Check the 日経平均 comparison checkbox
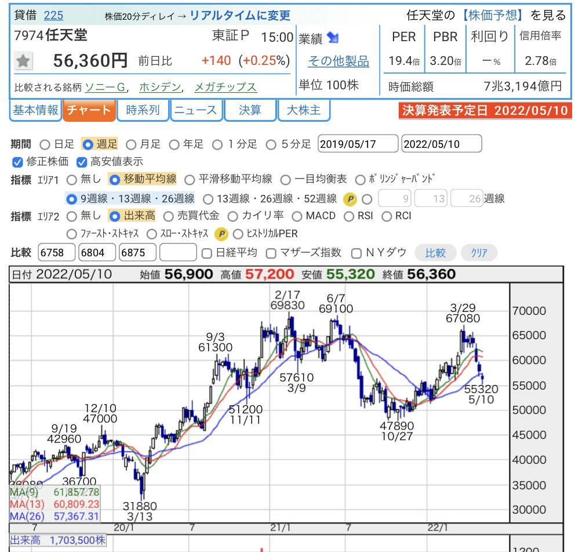 click(x=207, y=253)
